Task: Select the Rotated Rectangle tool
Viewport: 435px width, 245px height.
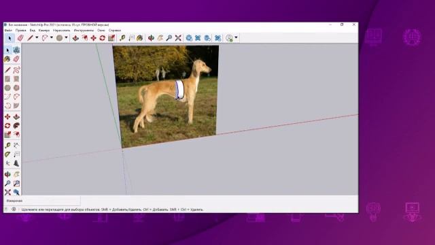Action: (x=16, y=79)
